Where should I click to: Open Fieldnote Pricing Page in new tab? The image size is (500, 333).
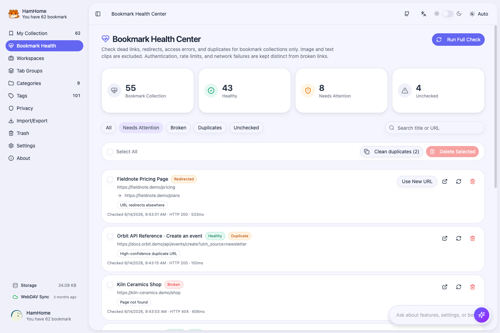[x=445, y=181]
